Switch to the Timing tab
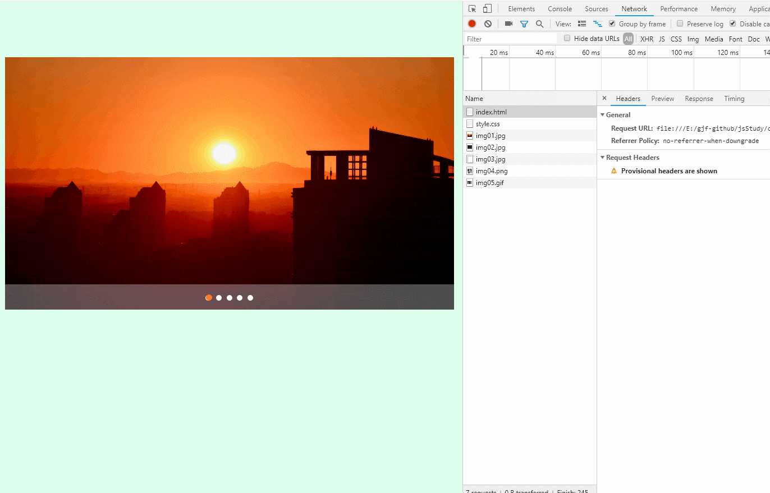This screenshot has height=493, width=770. coord(734,99)
